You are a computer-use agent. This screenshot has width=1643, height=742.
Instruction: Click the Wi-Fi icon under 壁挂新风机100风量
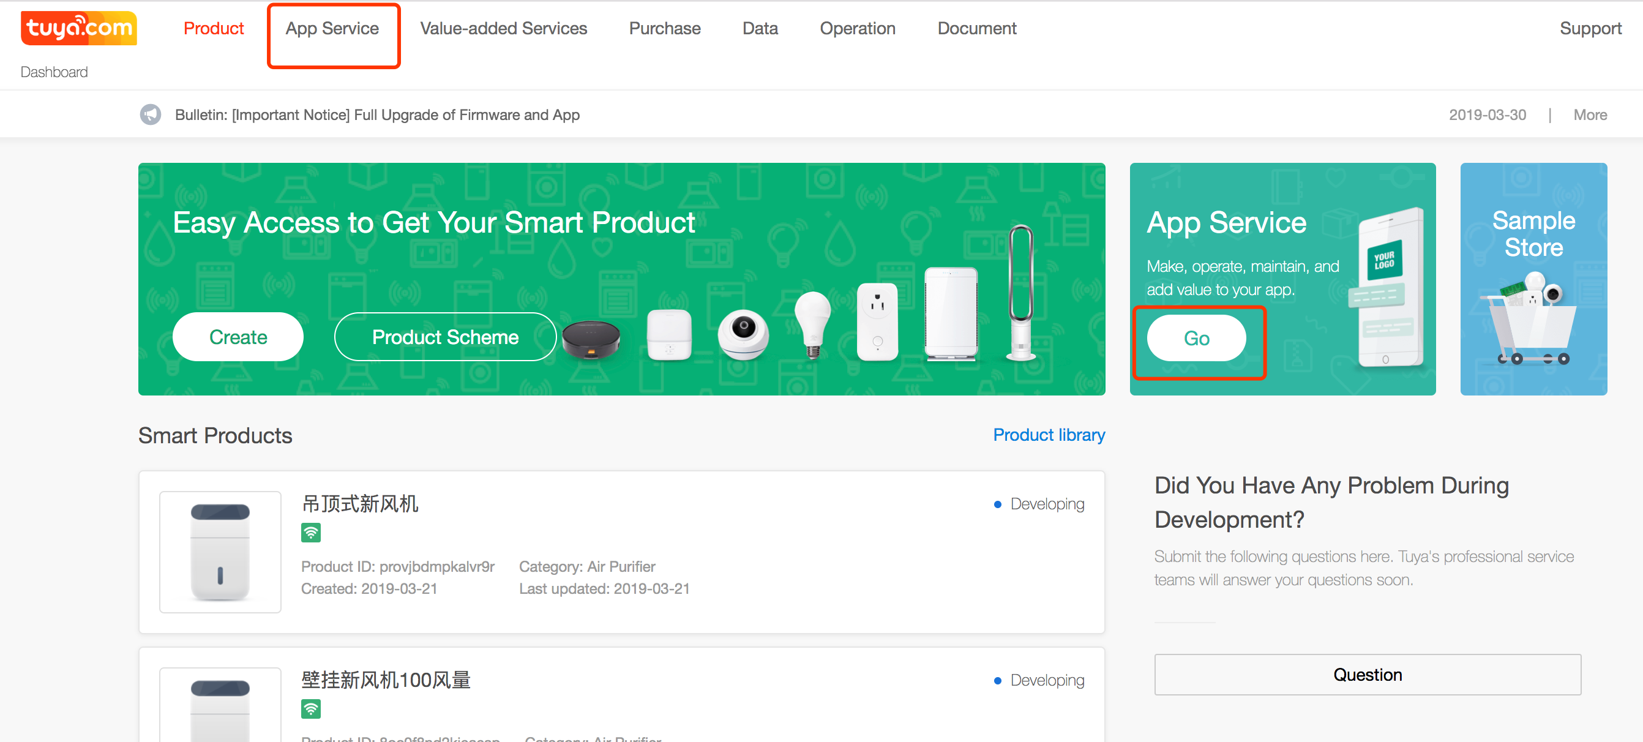point(310,708)
